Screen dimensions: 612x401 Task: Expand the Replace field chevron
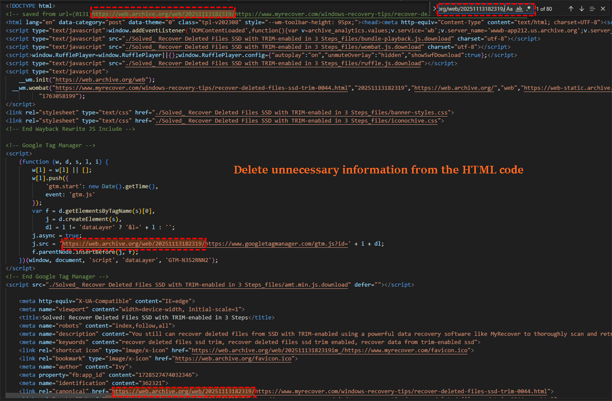[x=434, y=9]
